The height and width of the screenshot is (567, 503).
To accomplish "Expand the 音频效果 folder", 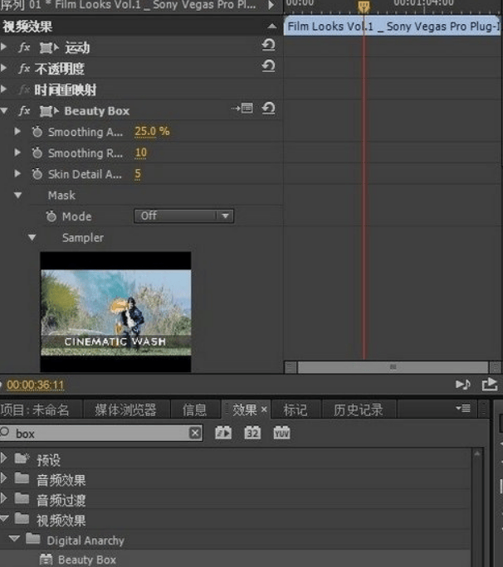I will coord(6,480).
